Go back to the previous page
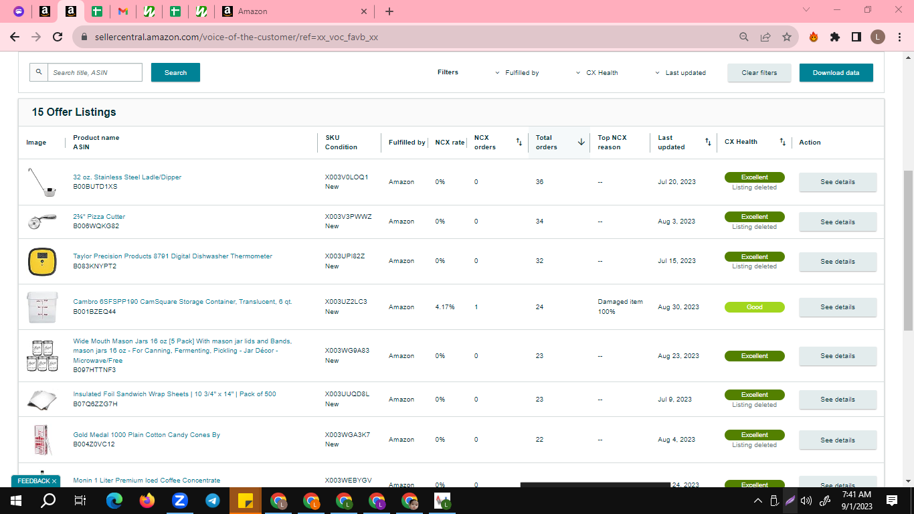Viewport: 914px width, 514px height. (x=15, y=37)
